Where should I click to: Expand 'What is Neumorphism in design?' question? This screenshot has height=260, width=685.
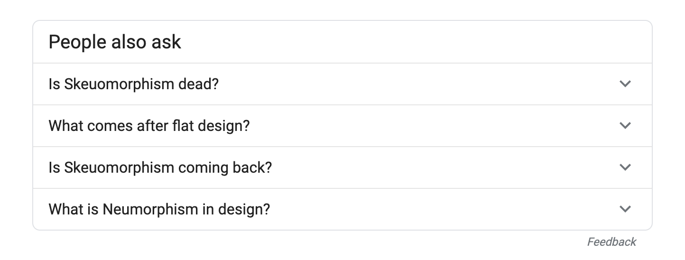point(342,209)
